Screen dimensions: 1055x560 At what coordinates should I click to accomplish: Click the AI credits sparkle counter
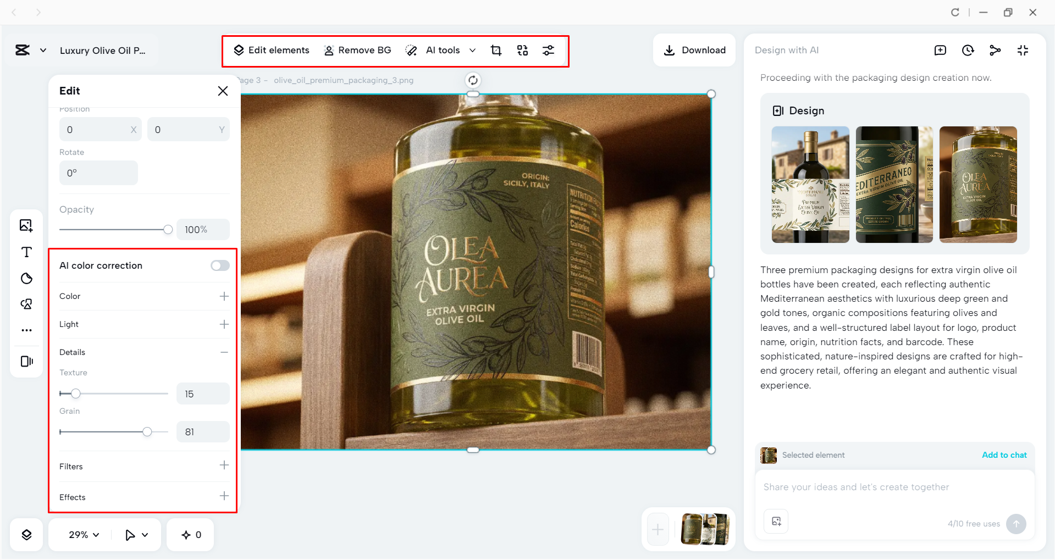tap(191, 535)
